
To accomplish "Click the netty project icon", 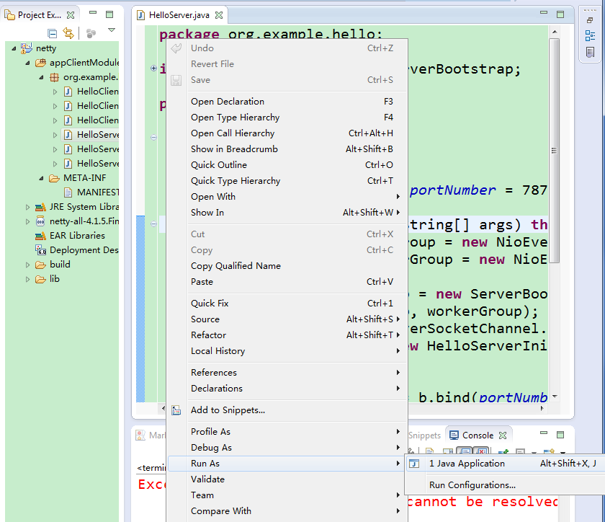I will [x=26, y=48].
